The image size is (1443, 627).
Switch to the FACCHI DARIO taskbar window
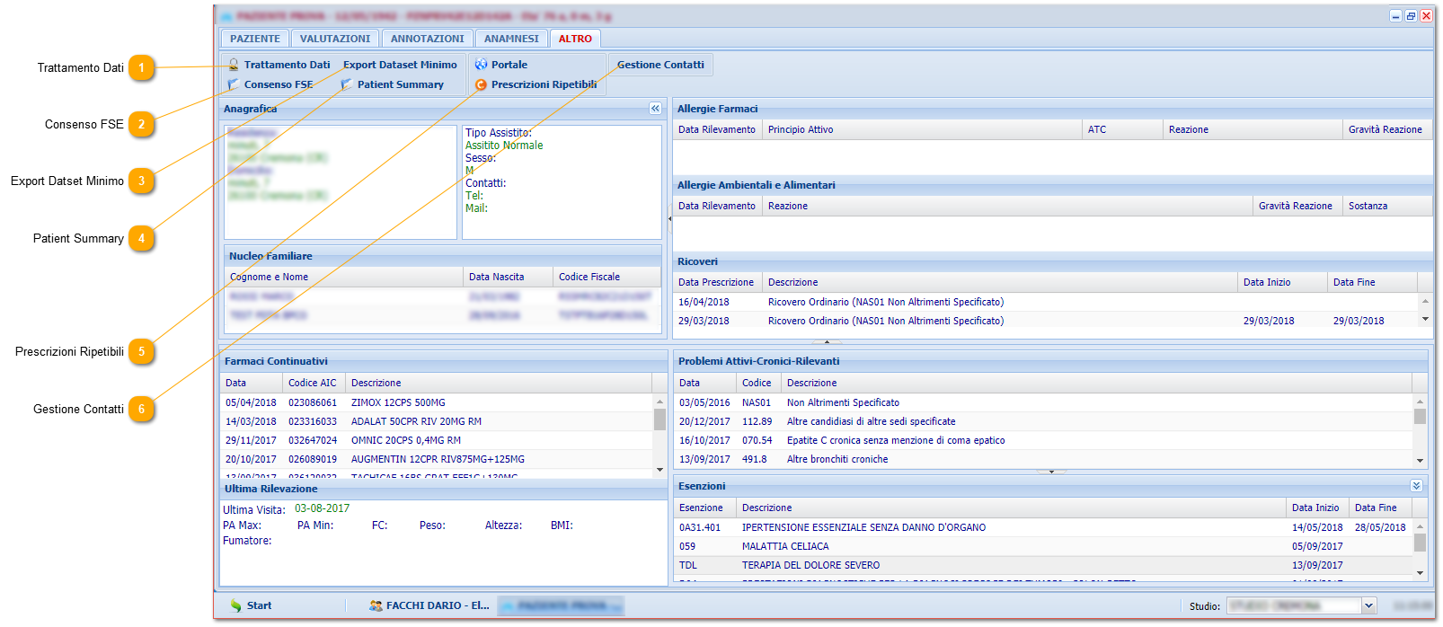pos(429,605)
